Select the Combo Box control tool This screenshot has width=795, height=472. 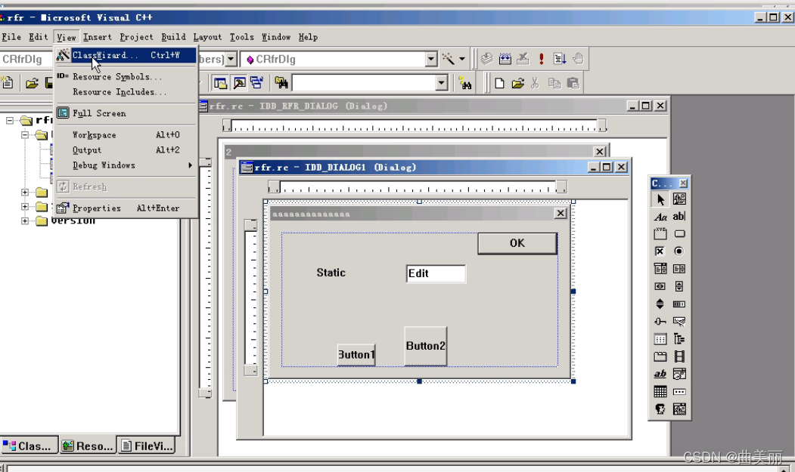coord(660,269)
